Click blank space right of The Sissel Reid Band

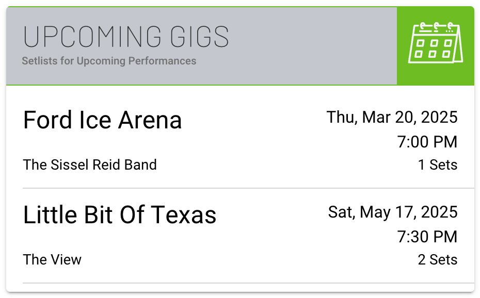[284, 165]
